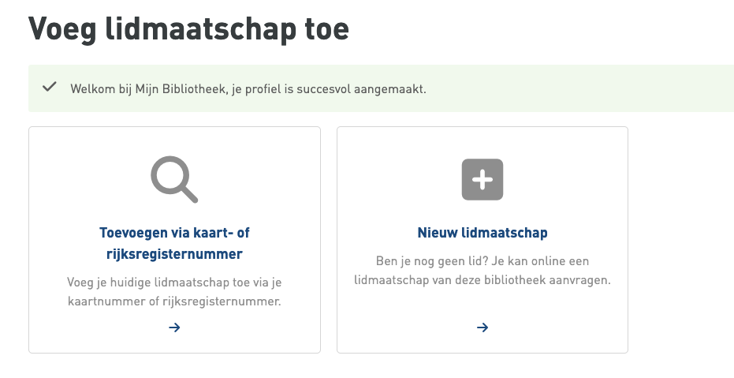Click the gray plus square icon

(482, 179)
